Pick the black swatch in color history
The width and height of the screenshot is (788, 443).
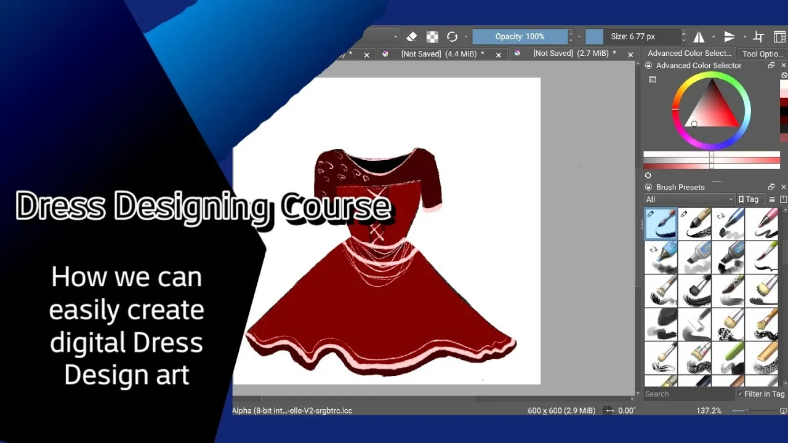(x=784, y=111)
